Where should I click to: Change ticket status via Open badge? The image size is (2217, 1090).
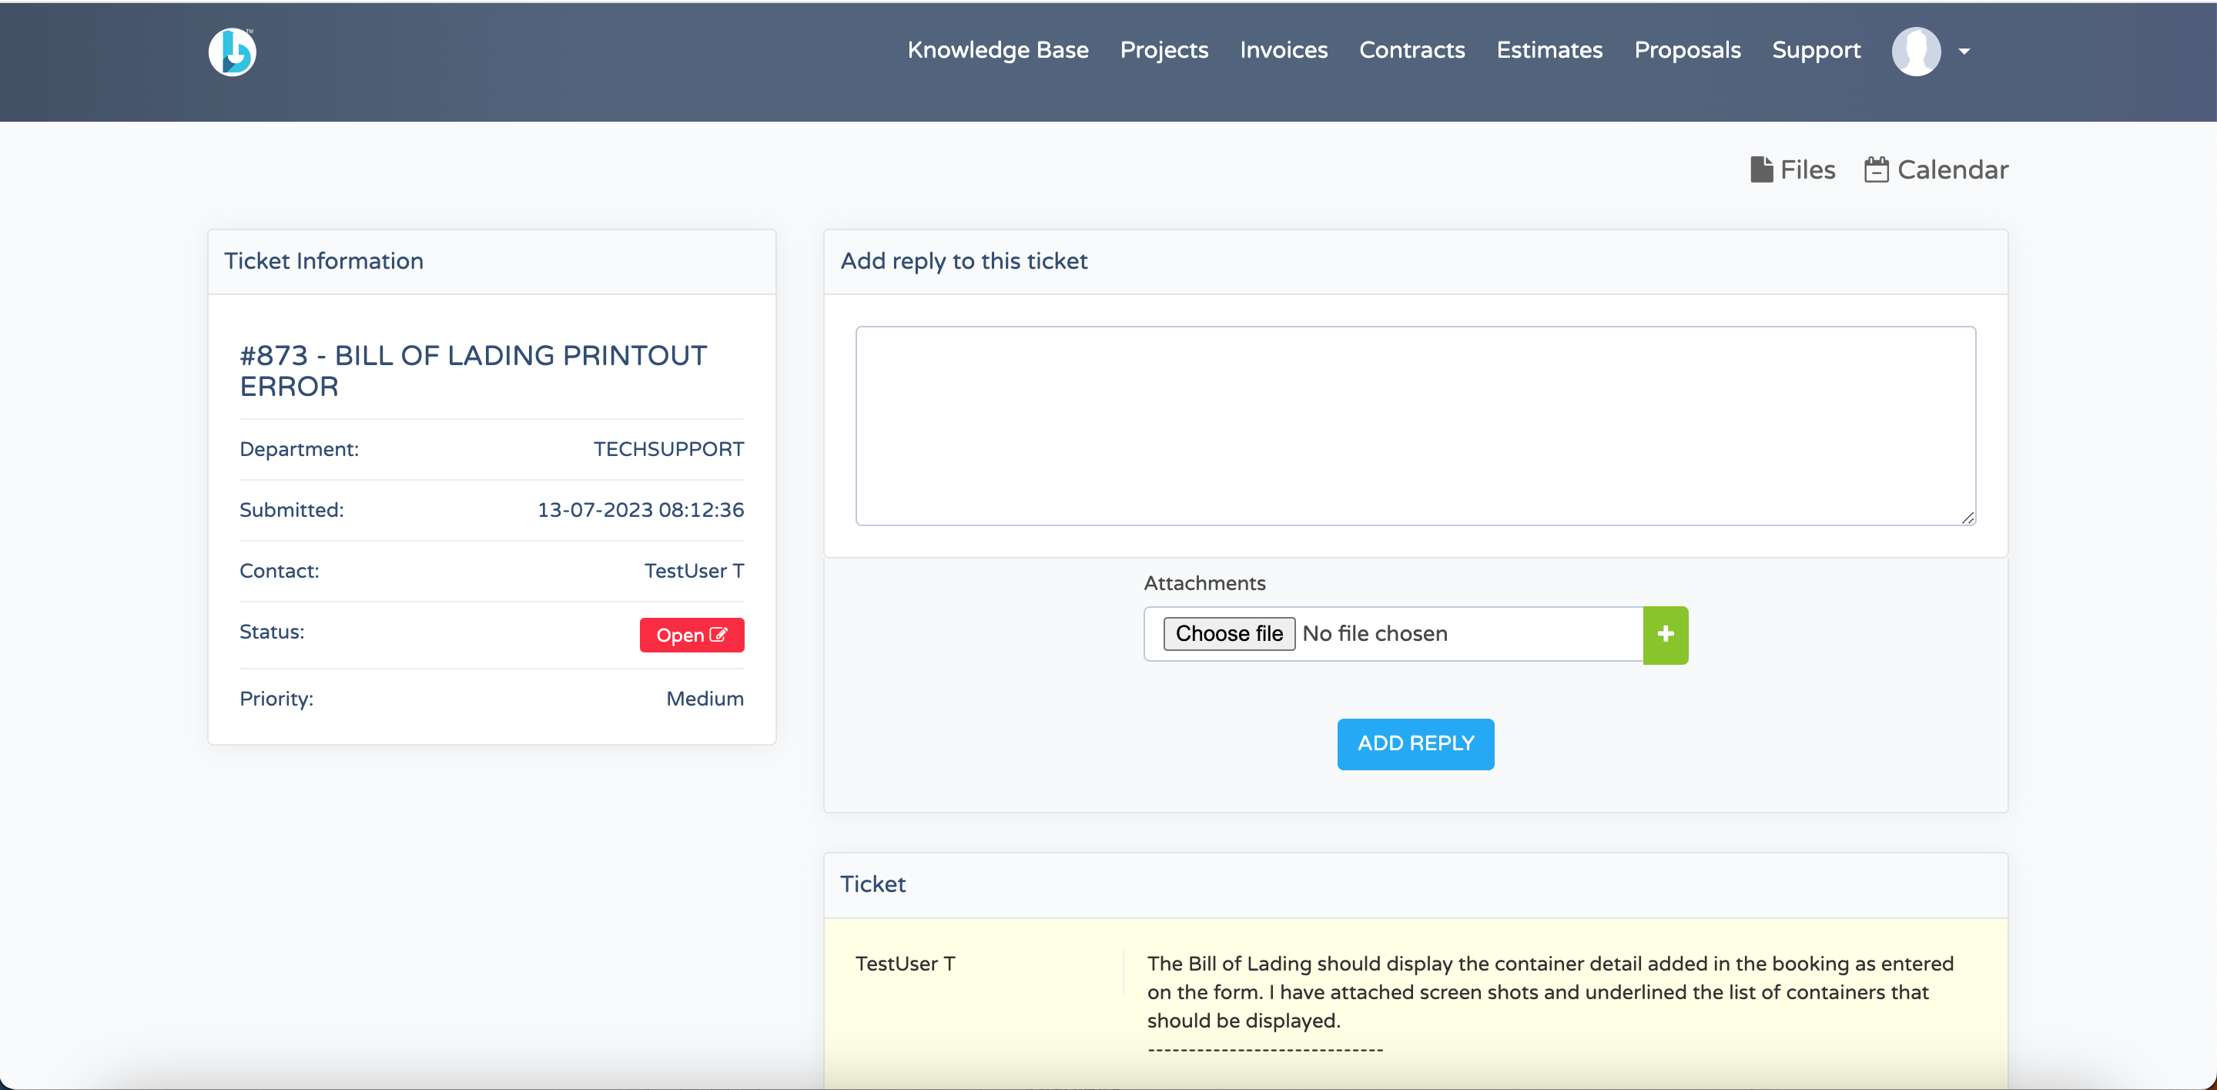coord(691,636)
